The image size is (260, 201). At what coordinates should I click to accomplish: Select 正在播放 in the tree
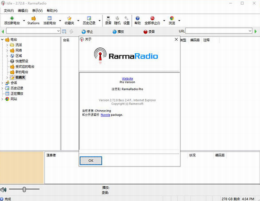tap(17, 94)
